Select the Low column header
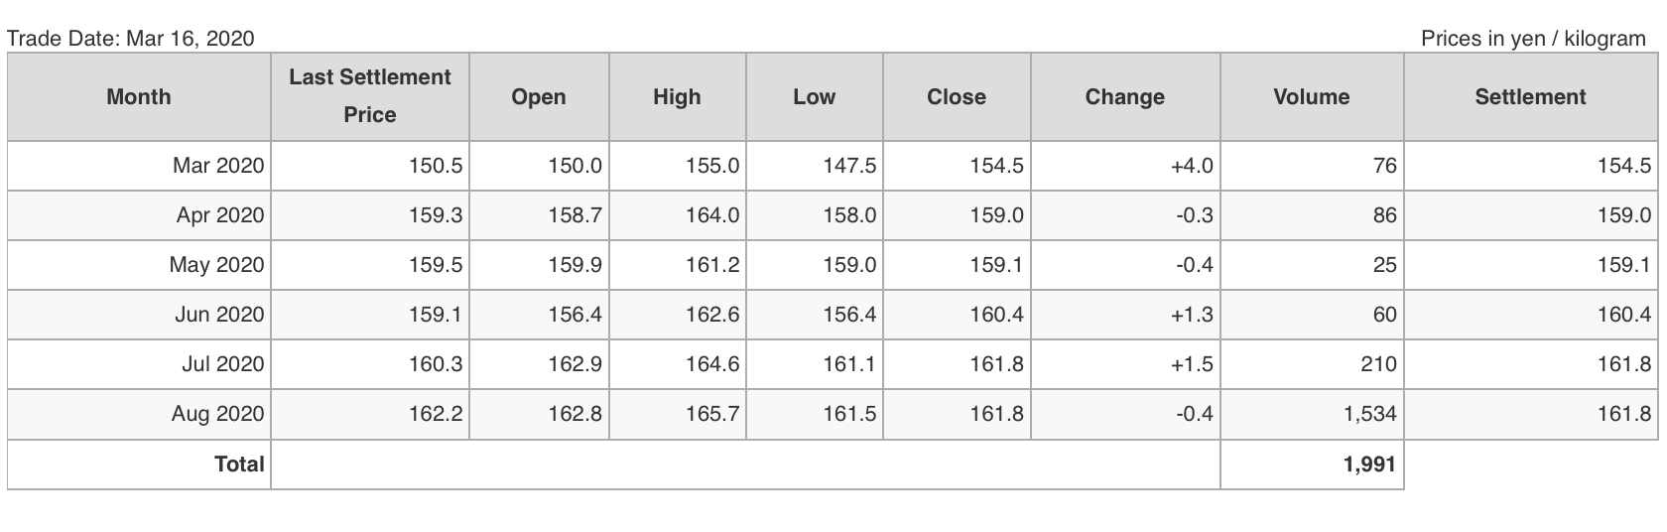The image size is (1667, 532). coord(815,96)
